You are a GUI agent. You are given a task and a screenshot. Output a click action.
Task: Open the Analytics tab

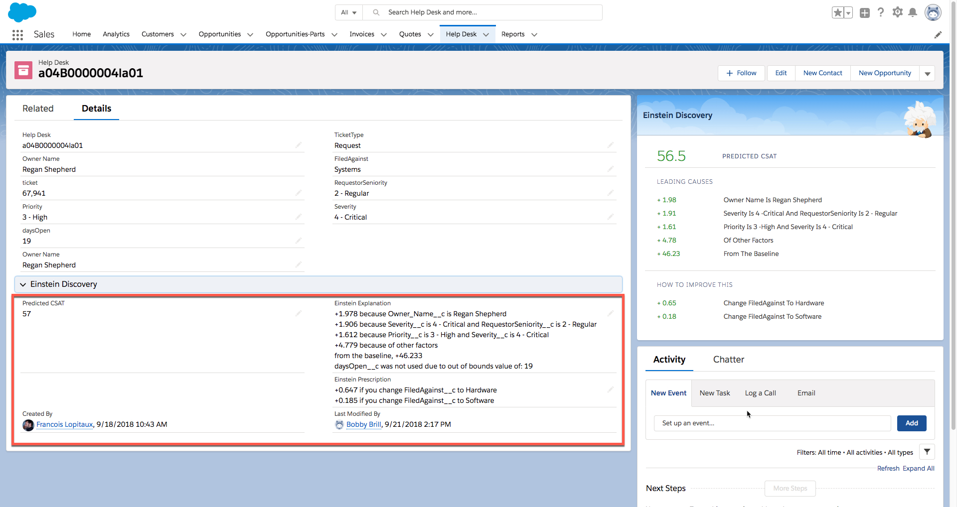tap(116, 34)
